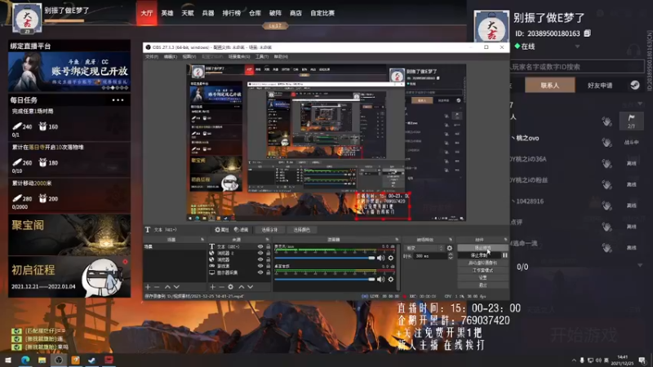Remove selected source with minus icon
This screenshot has height=367, width=653.
pos(221,287)
